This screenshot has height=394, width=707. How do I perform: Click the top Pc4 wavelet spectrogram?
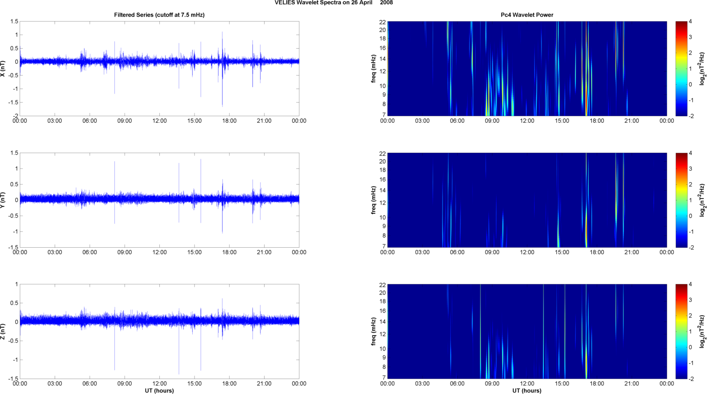(x=527, y=69)
